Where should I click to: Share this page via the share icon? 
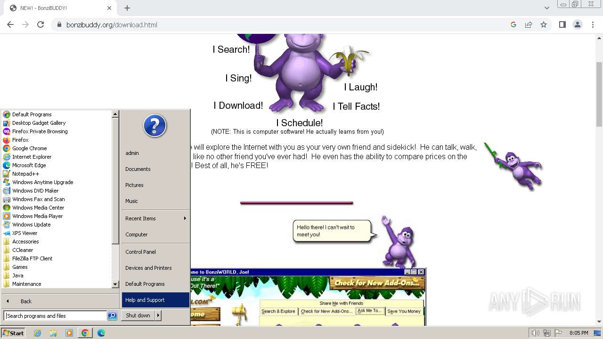(x=529, y=24)
